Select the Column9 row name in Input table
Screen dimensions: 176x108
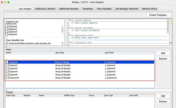[13, 75]
